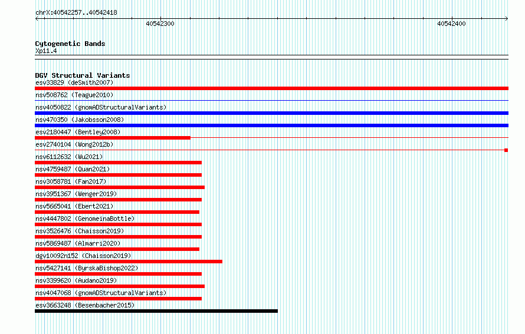Select the red nsv4047068 variant bar

tap(118, 299)
